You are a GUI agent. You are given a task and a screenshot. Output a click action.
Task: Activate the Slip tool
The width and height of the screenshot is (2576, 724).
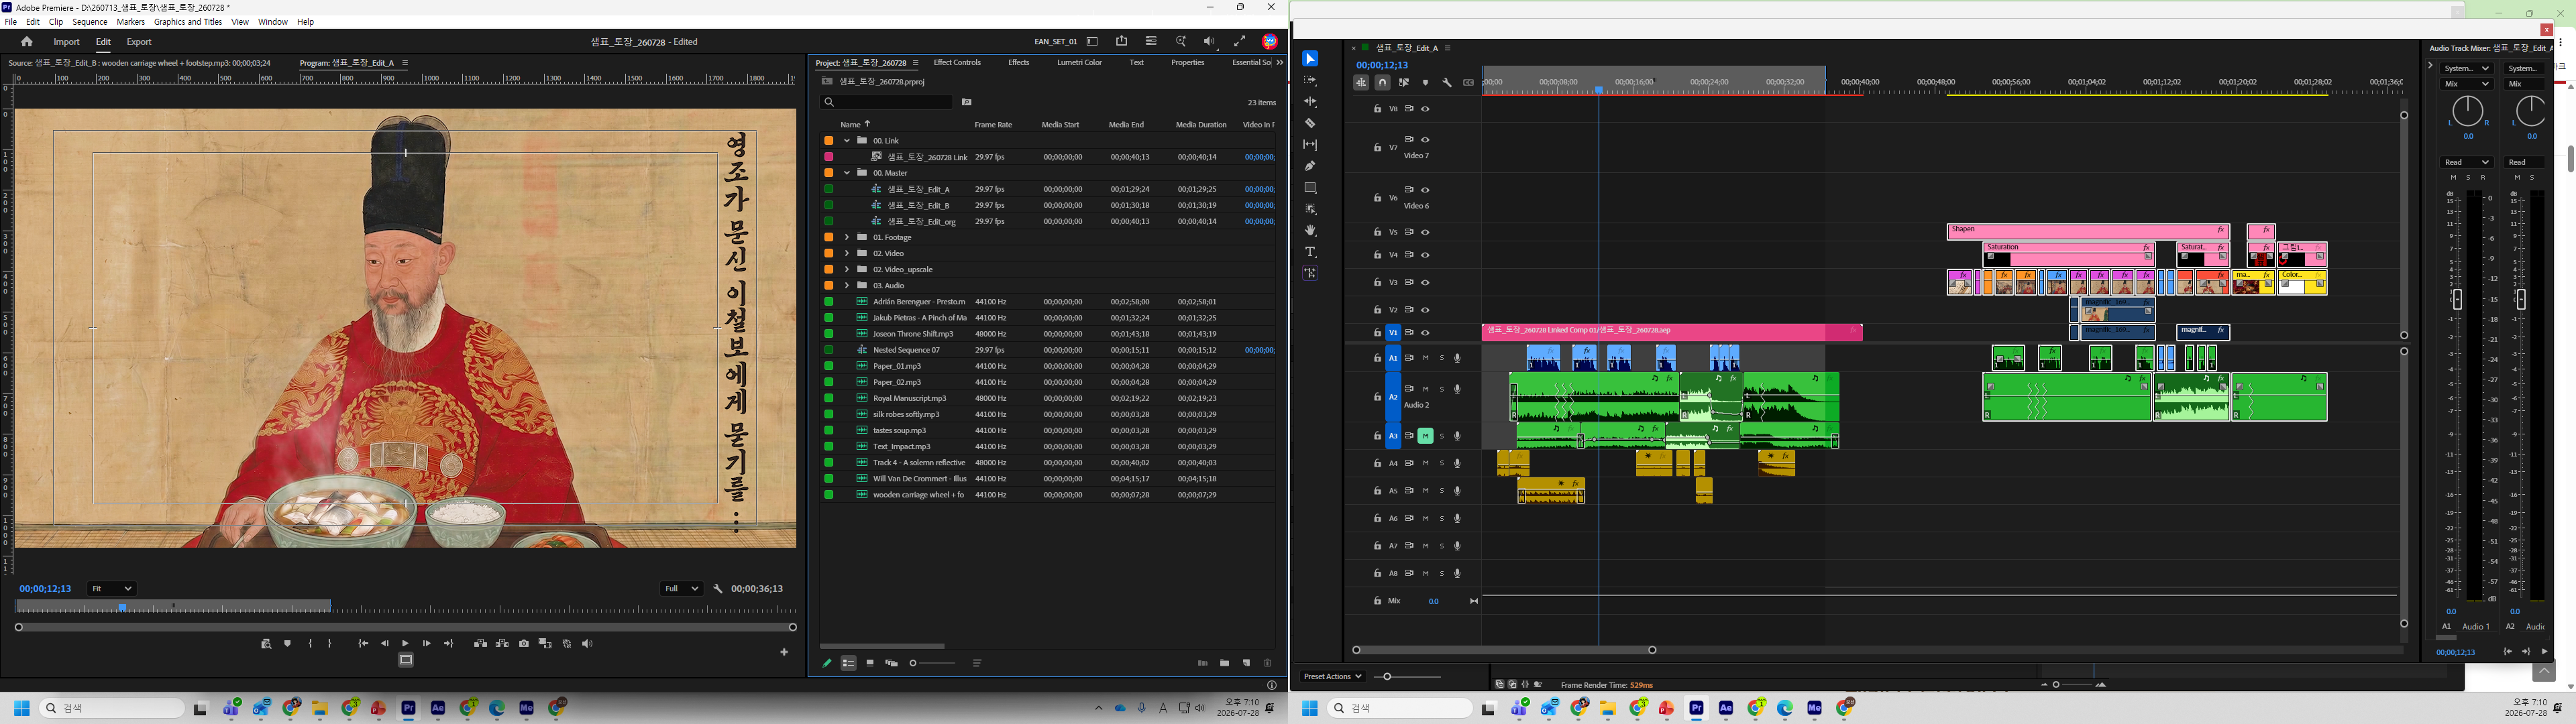[1310, 145]
